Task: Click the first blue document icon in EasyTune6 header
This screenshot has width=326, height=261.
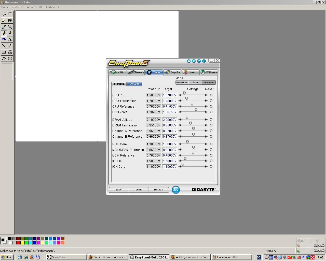Action: click(x=189, y=61)
